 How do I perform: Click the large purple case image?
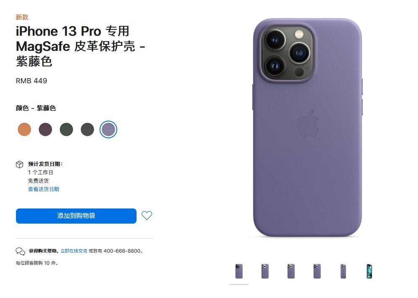point(308,127)
